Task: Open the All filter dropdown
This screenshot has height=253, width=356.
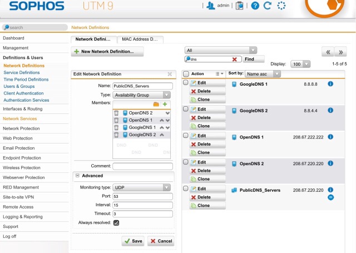Action: (221, 51)
